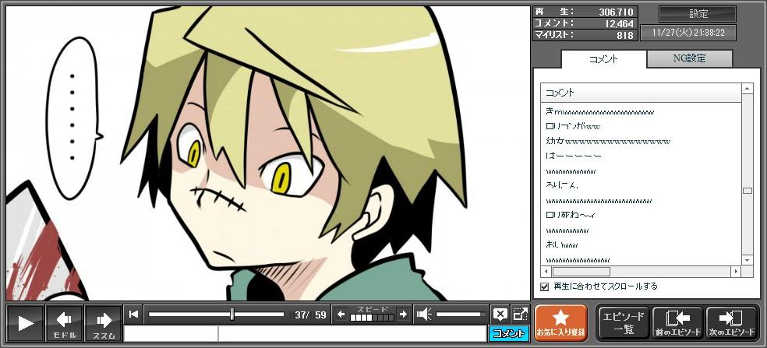This screenshot has height=348, width=767.
Task: Toggle 再生に合わせてスクロールする checkbox
Action: pyautogui.click(x=545, y=286)
